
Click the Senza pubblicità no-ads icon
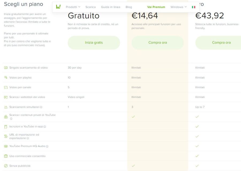point(6,166)
